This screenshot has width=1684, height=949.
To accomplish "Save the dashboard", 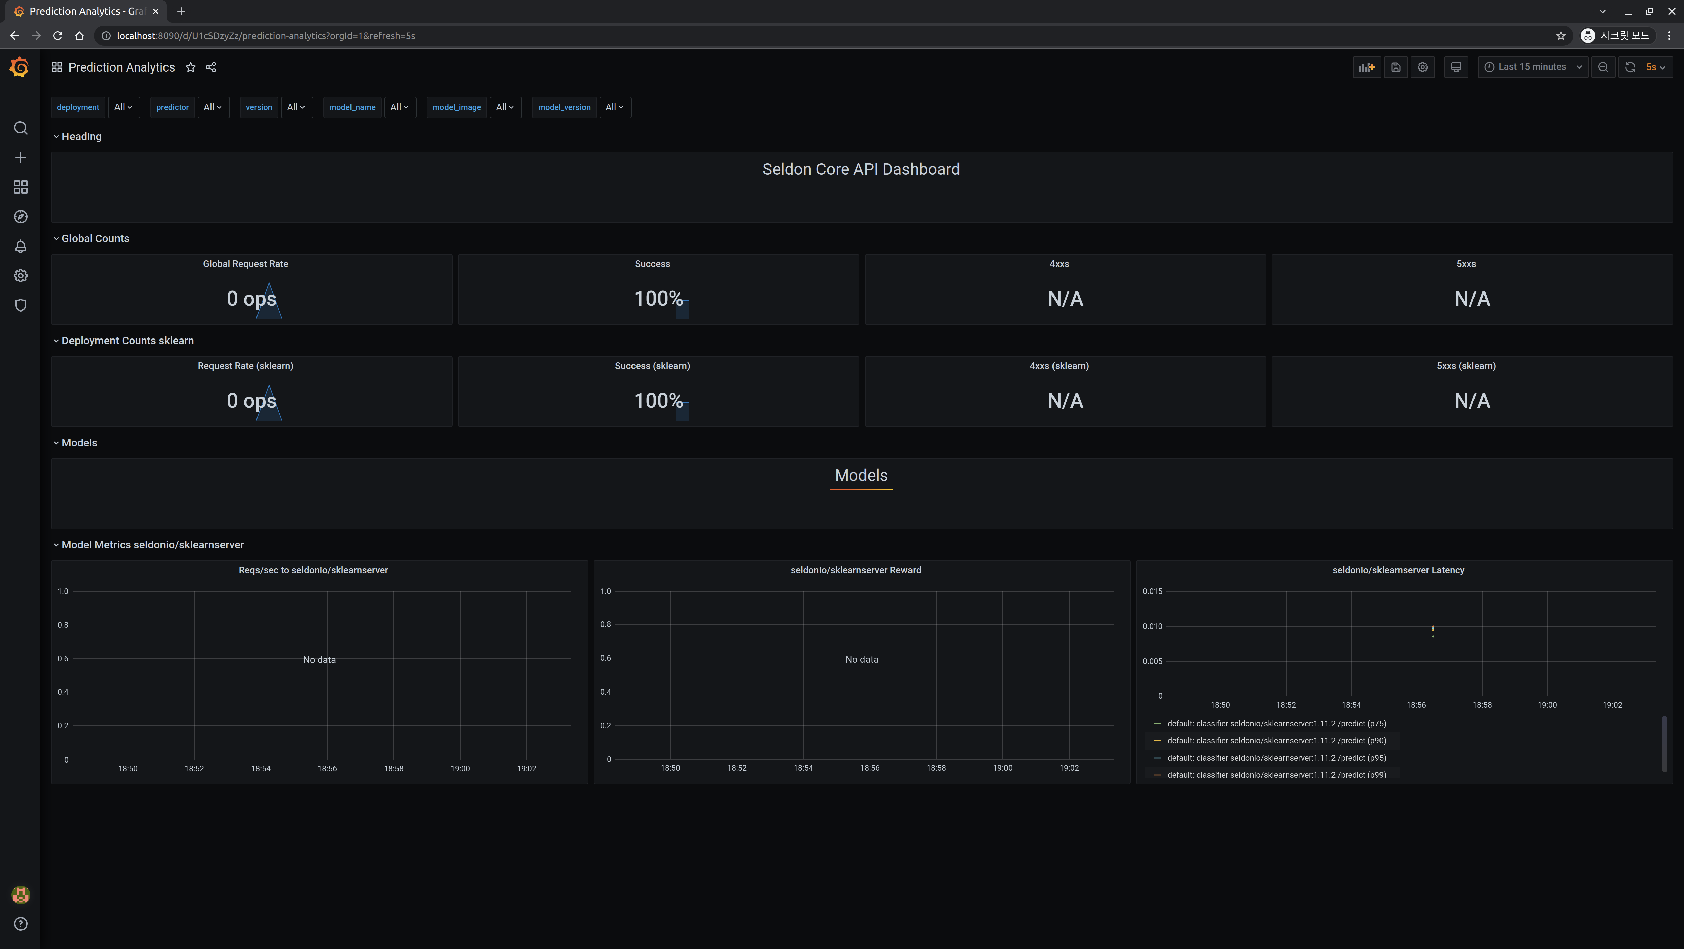I will point(1396,67).
